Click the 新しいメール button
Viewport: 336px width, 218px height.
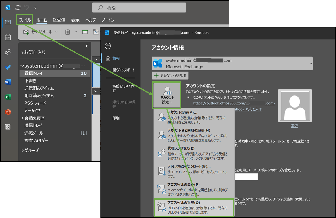click(x=38, y=32)
